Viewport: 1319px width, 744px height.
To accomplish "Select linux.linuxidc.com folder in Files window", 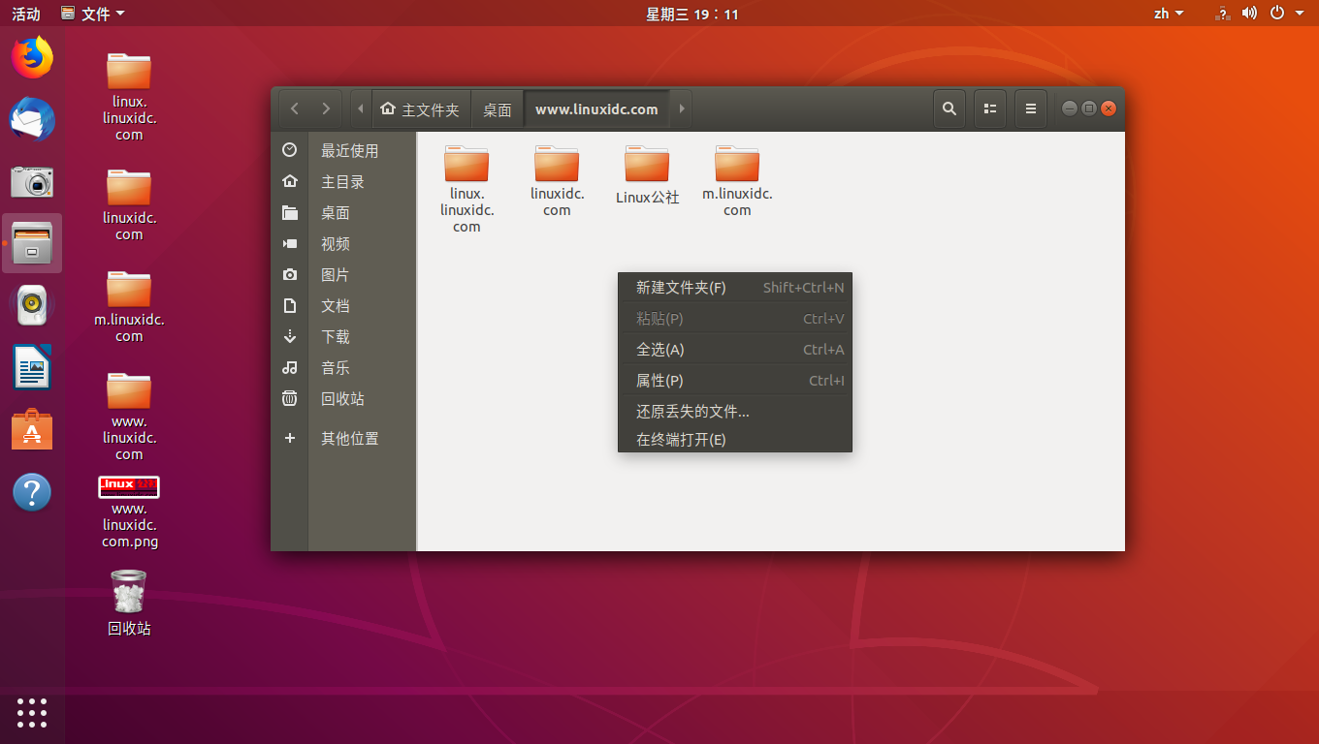I will pos(466,189).
